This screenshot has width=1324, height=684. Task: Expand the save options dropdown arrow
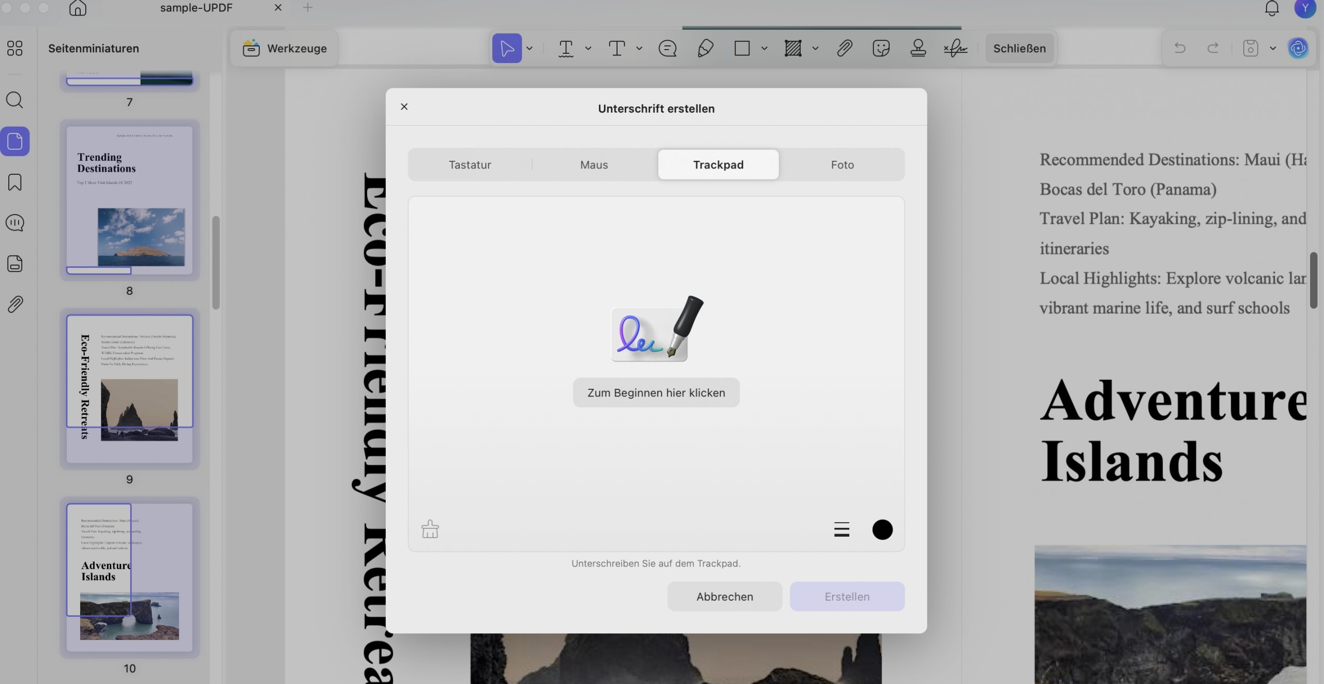(1273, 48)
